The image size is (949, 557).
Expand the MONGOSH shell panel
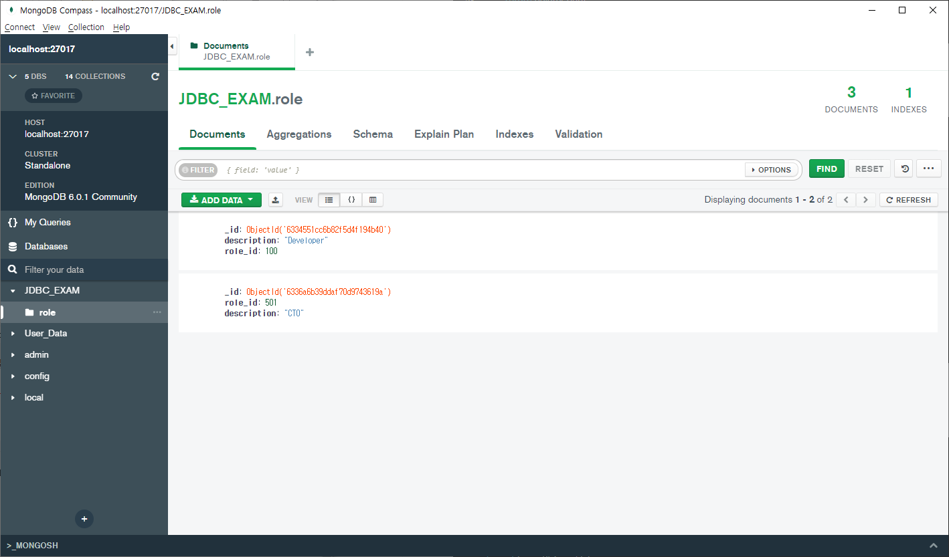[934, 546]
